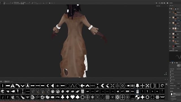This screenshot has height=102, width=181.
Task: Pick the battery-shaped alpha
Action: [128, 86]
